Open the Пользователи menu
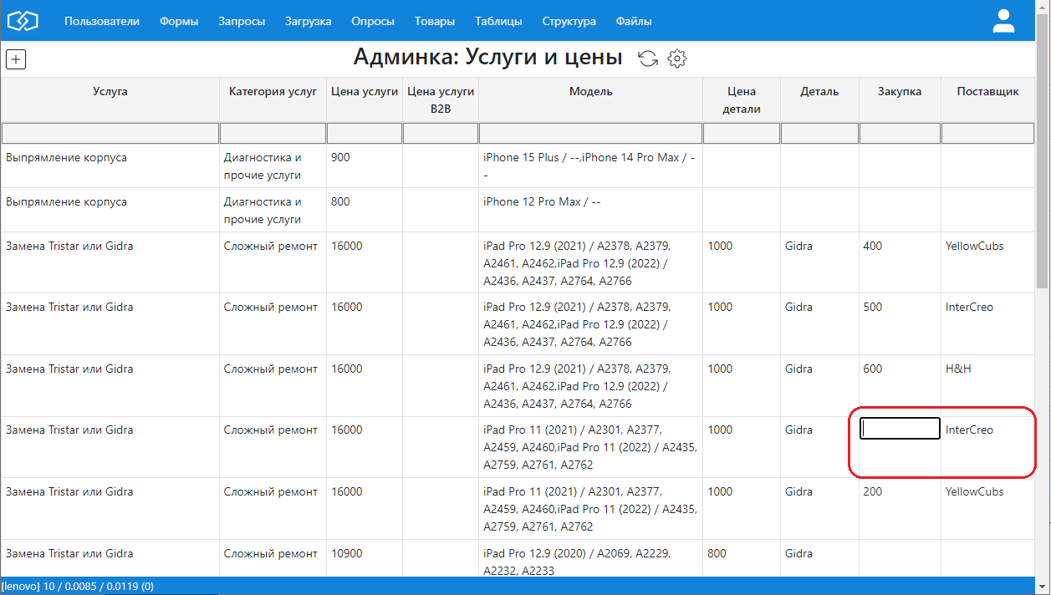The image size is (1051, 595). pyautogui.click(x=102, y=21)
